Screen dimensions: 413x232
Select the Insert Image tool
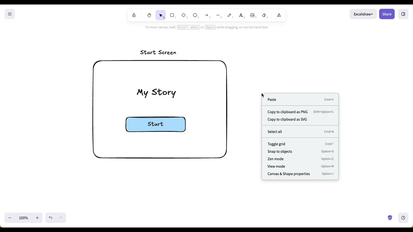pyautogui.click(x=252, y=15)
